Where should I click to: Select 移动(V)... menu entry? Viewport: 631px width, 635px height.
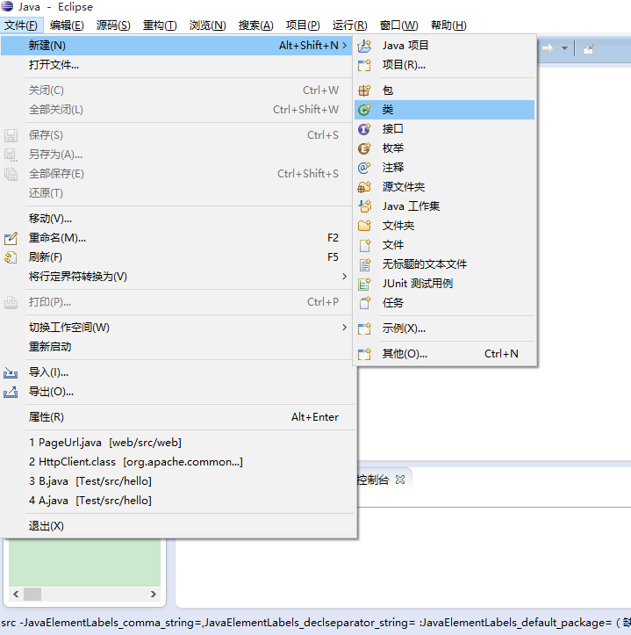click(x=177, y=219)
